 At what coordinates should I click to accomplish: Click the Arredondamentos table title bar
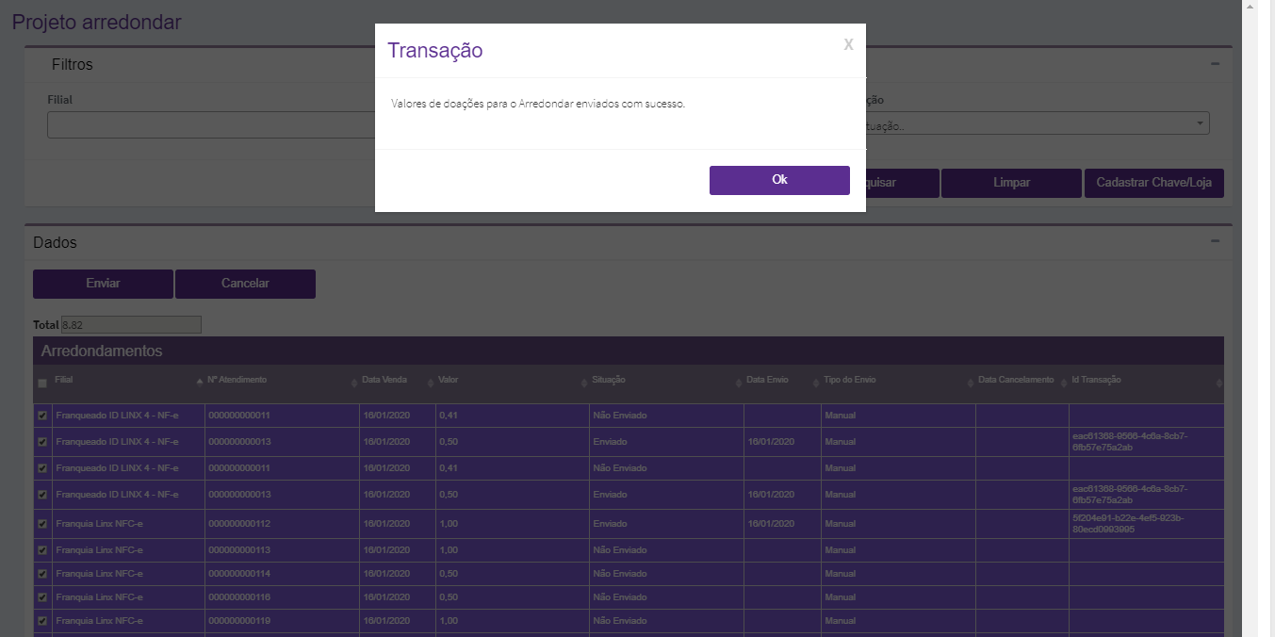[629, 351]
